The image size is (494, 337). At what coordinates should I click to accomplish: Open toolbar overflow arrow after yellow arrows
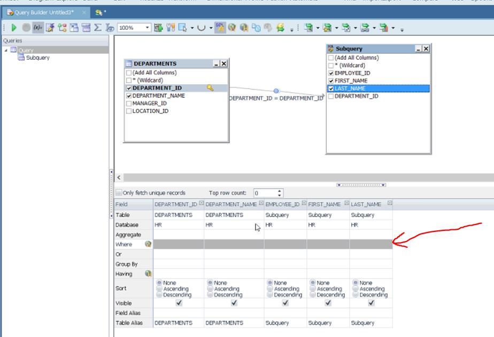tap(292, 30)
